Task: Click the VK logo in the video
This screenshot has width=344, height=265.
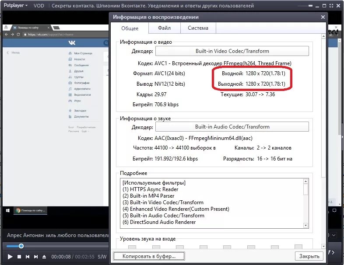Action: click(72, 43)
